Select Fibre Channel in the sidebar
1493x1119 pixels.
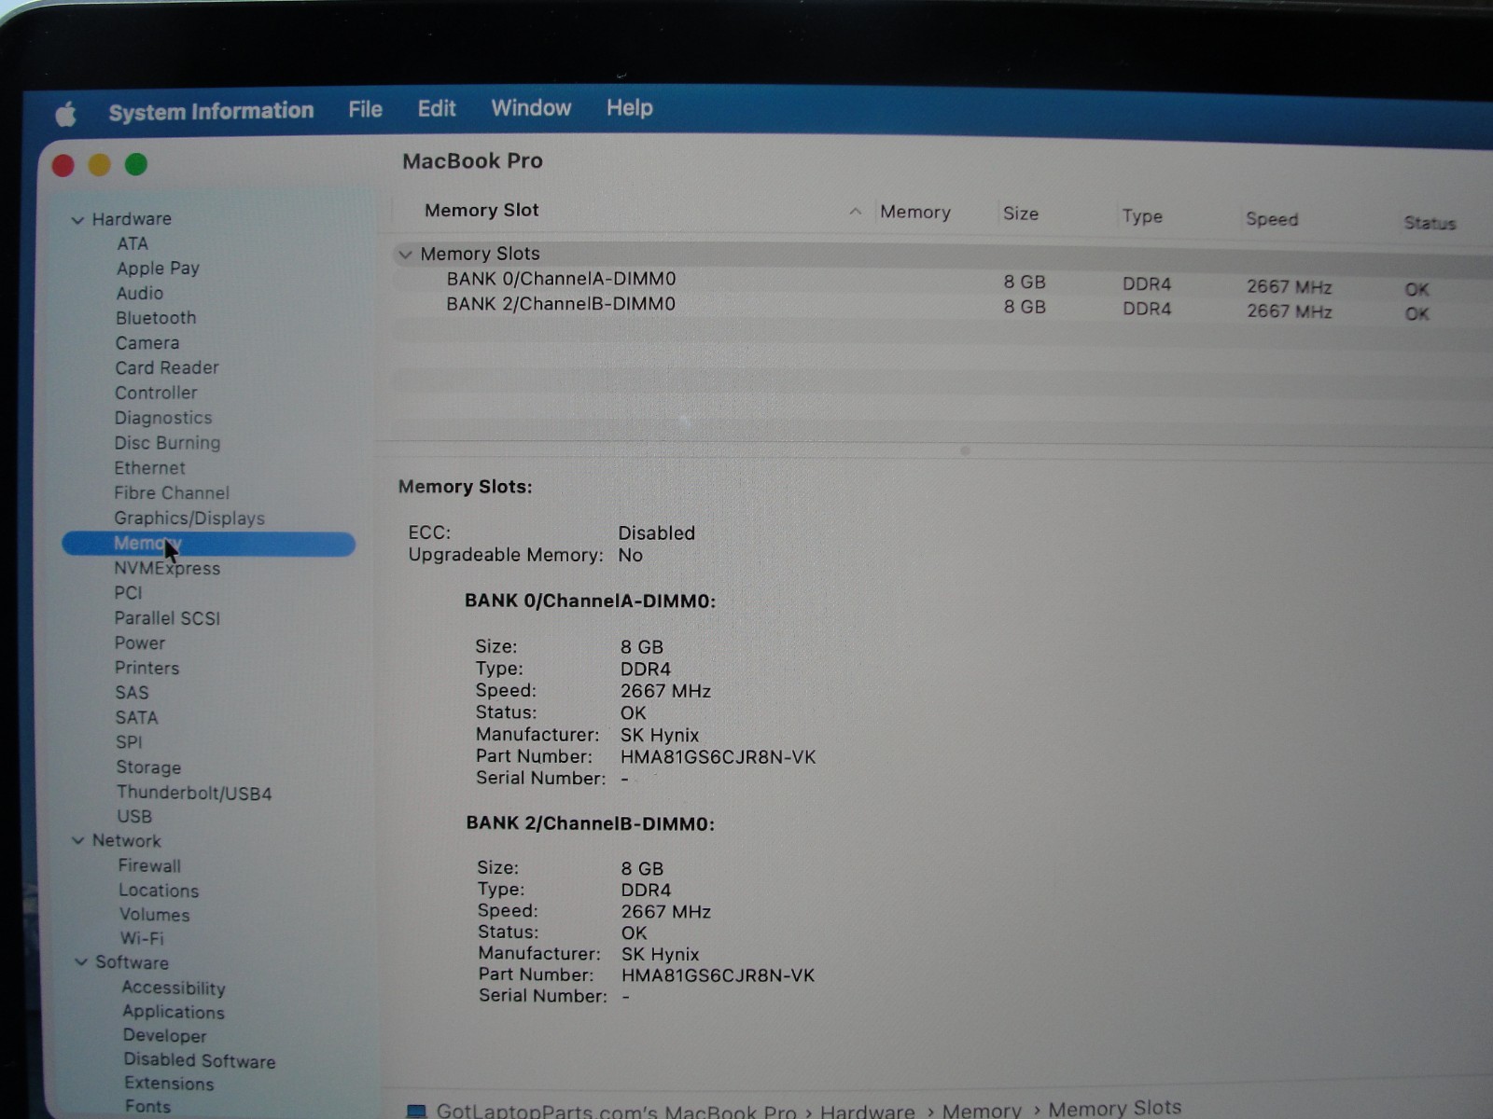coord(172,492)
